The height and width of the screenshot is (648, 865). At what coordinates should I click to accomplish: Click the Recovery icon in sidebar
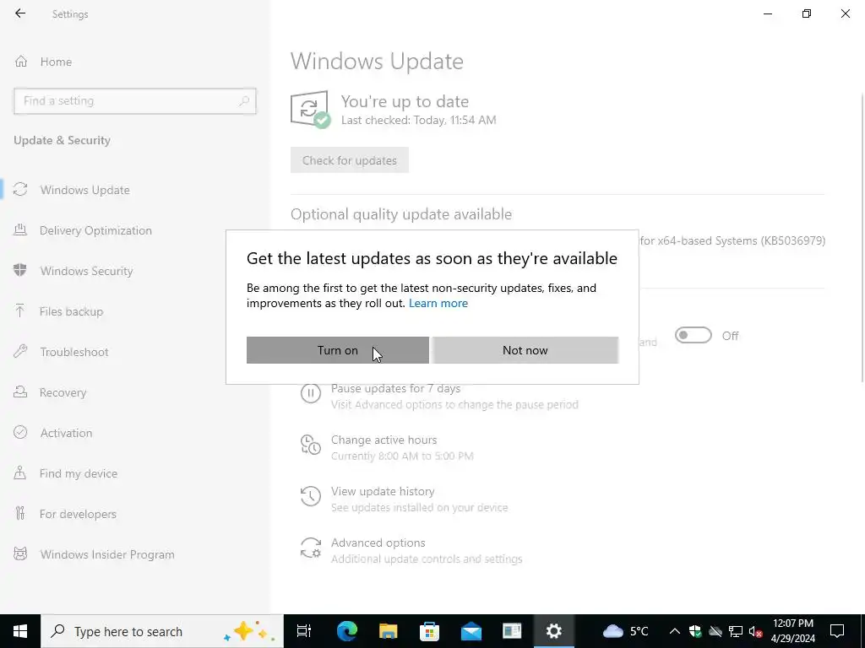(20, 391)
